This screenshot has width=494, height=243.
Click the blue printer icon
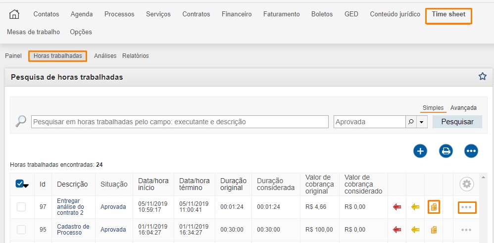pos(445,151)
